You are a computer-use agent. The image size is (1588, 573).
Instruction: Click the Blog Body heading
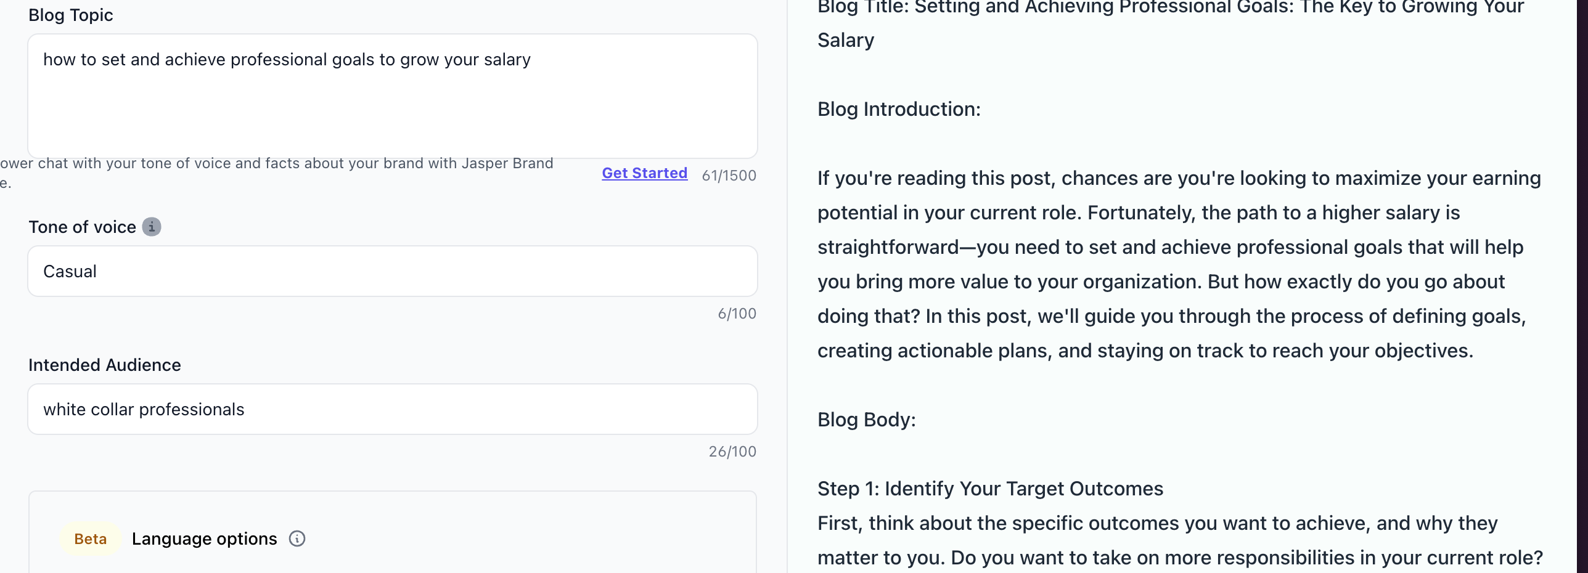866,420
